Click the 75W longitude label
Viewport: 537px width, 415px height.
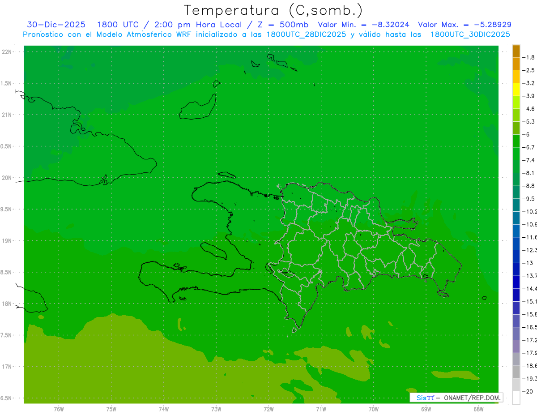point(111,409)
